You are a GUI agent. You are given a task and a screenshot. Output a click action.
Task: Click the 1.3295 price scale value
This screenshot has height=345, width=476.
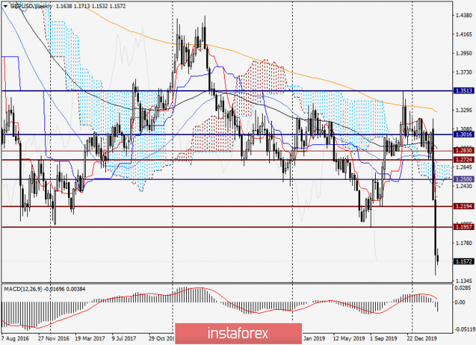click(x=465, y=110)
